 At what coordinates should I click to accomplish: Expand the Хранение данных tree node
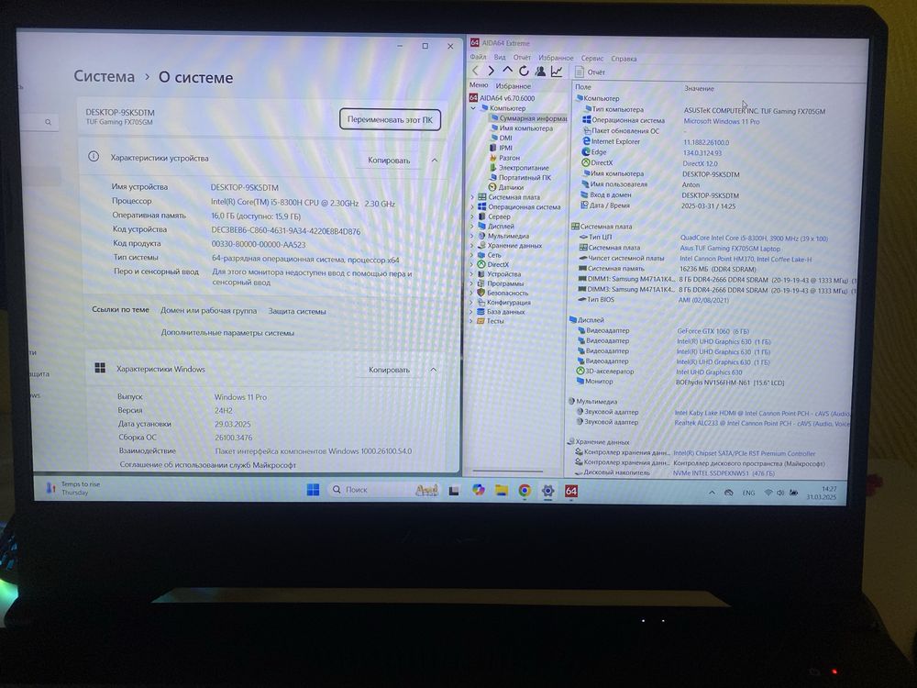(472, 245)
